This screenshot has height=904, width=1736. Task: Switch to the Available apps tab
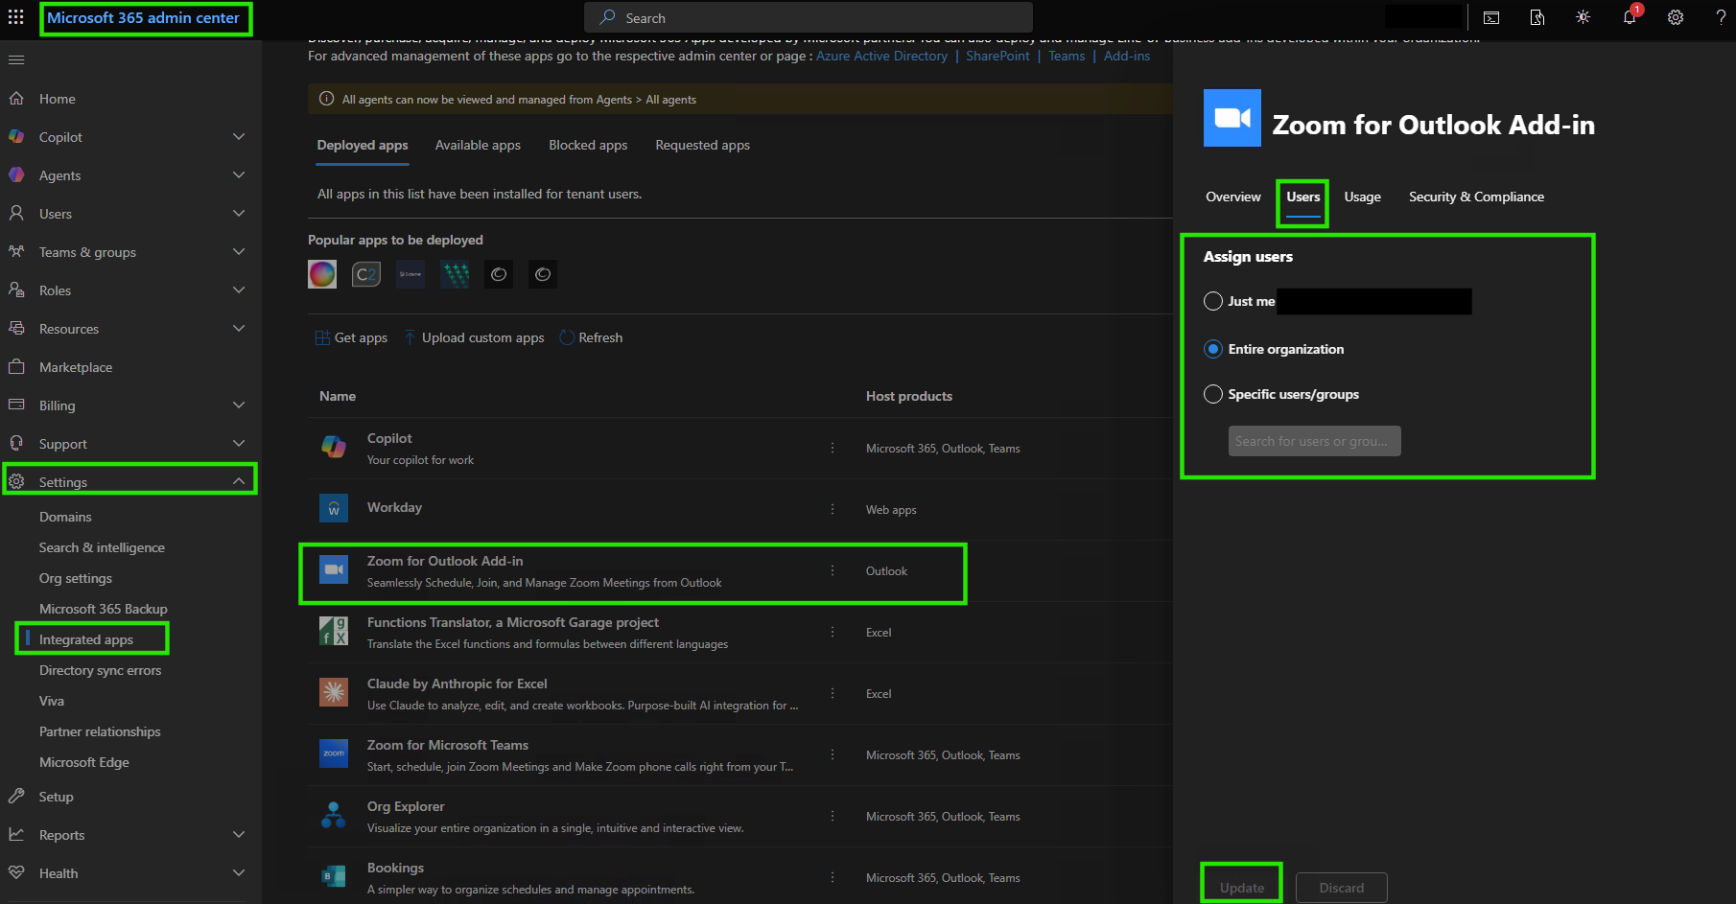(478, 145)
